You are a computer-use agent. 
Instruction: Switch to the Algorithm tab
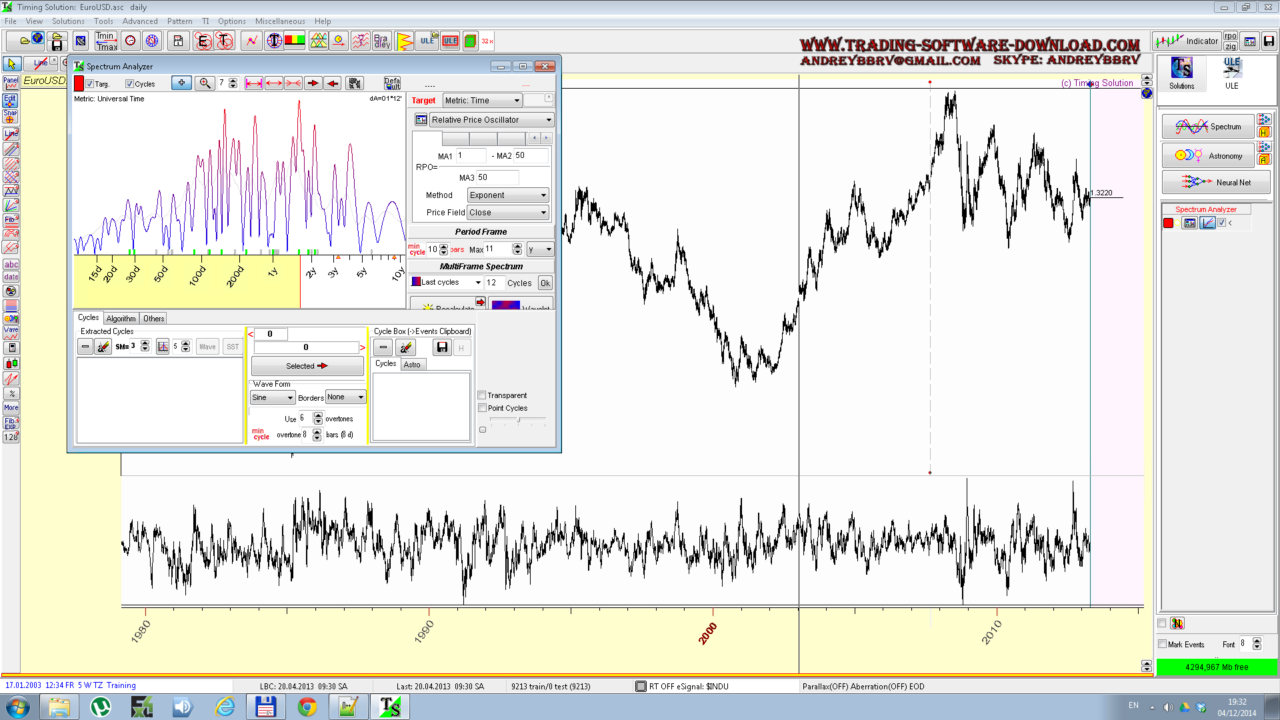121,319
